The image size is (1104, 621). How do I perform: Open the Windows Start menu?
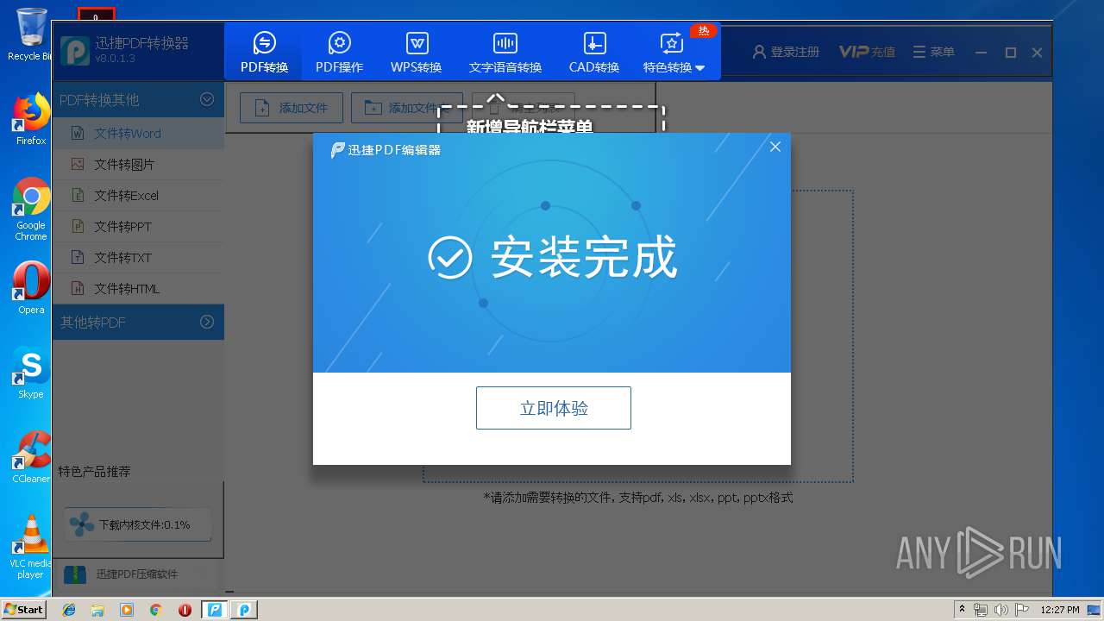[24, 609]
